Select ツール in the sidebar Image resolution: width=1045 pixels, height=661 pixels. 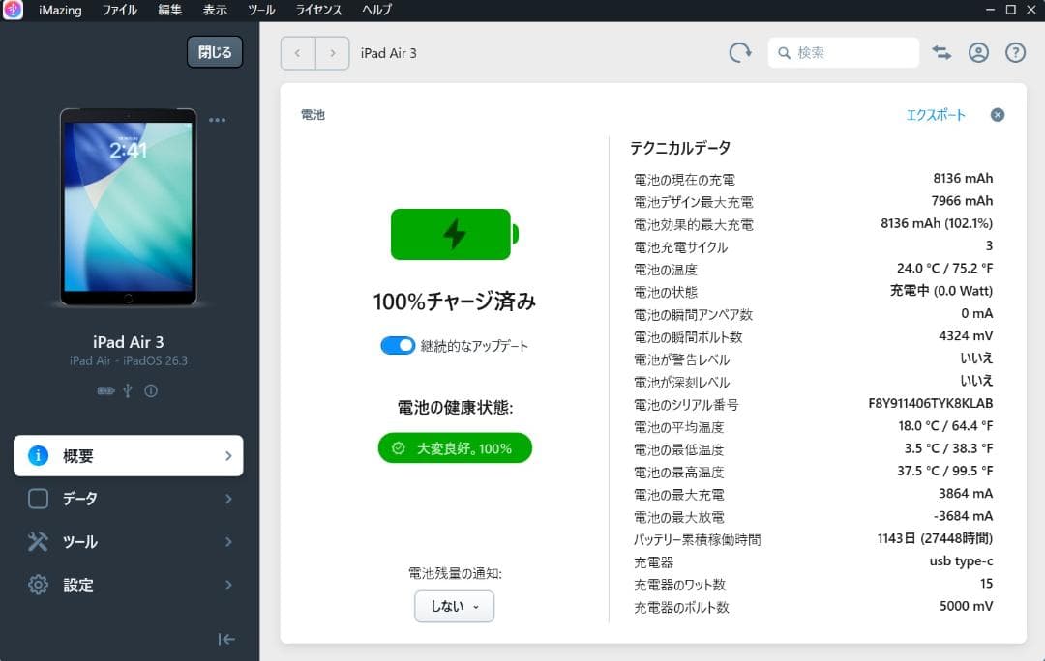coord(128,542)
